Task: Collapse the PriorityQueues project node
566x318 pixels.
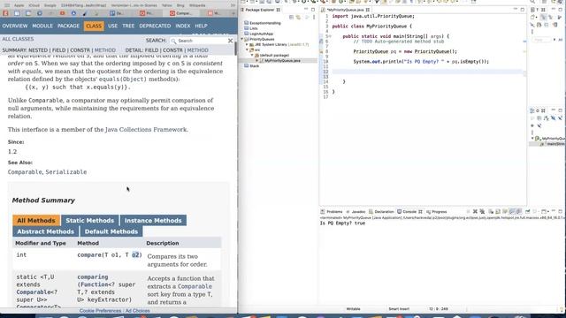Action: pyautogui.click(x=242, y=39)
